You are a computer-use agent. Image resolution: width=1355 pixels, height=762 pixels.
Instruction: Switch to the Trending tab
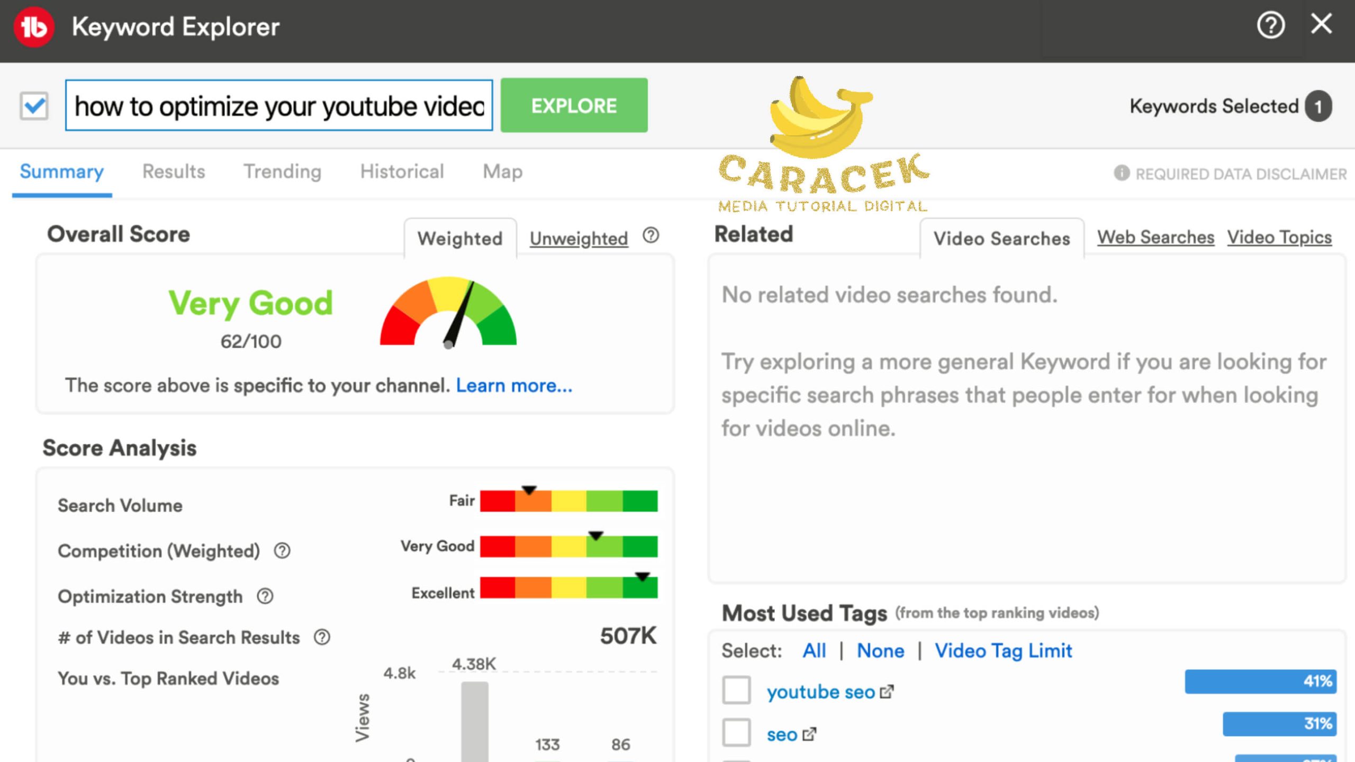click(x=282, y=171)
